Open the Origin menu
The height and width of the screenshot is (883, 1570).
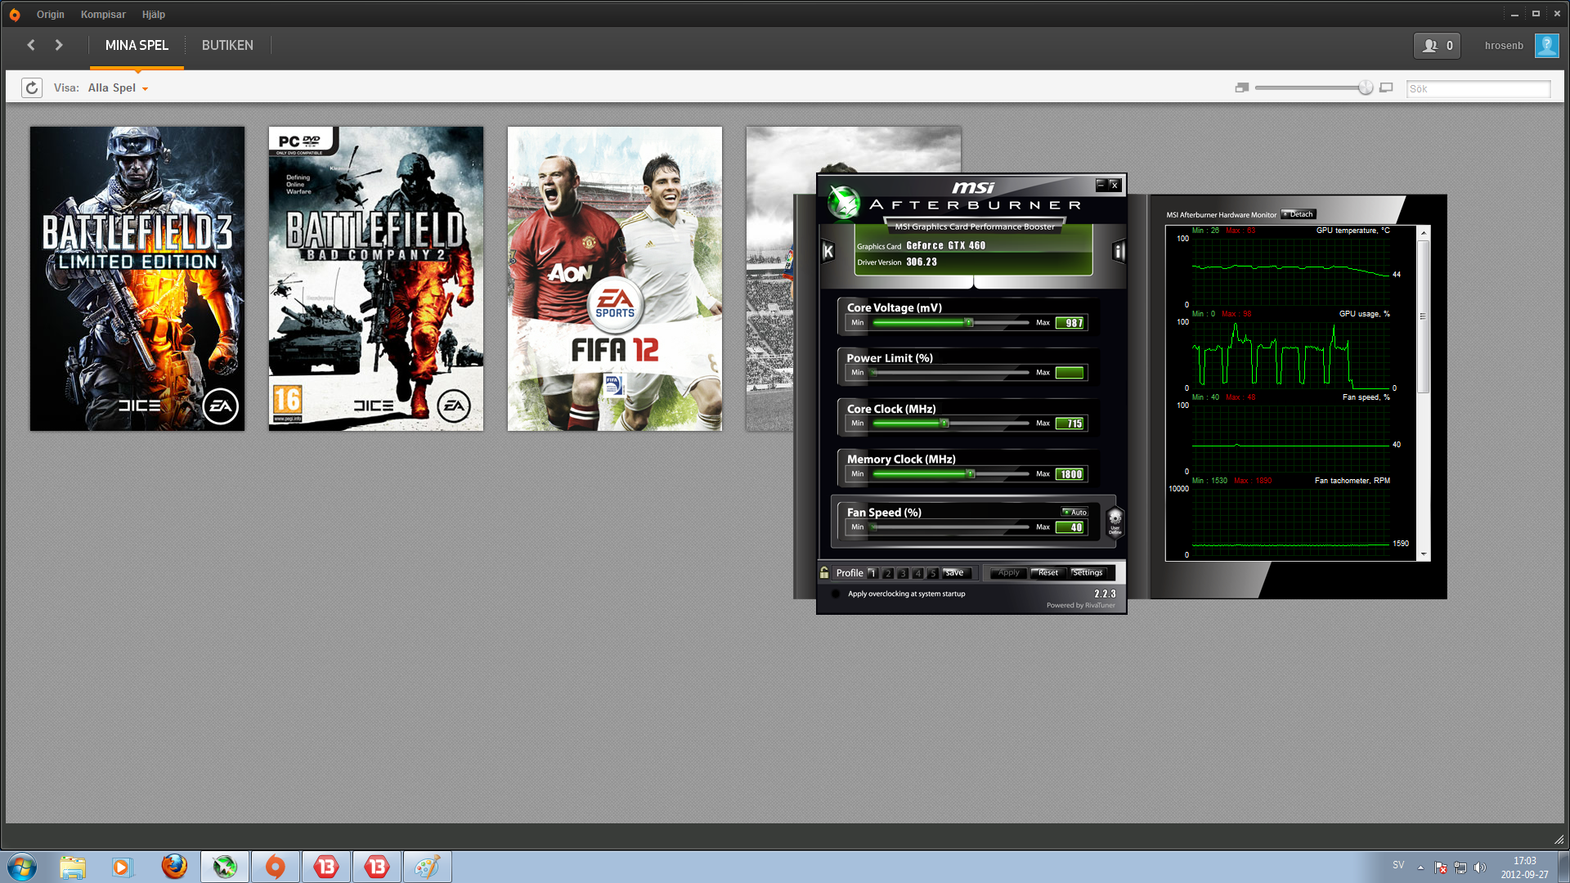(50, 15)
